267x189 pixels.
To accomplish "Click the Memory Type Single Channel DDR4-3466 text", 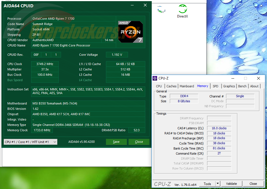I will click(71, 125).
